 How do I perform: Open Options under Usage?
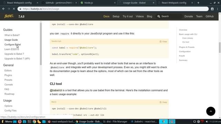pyautogui.click(x=8, y=106)
